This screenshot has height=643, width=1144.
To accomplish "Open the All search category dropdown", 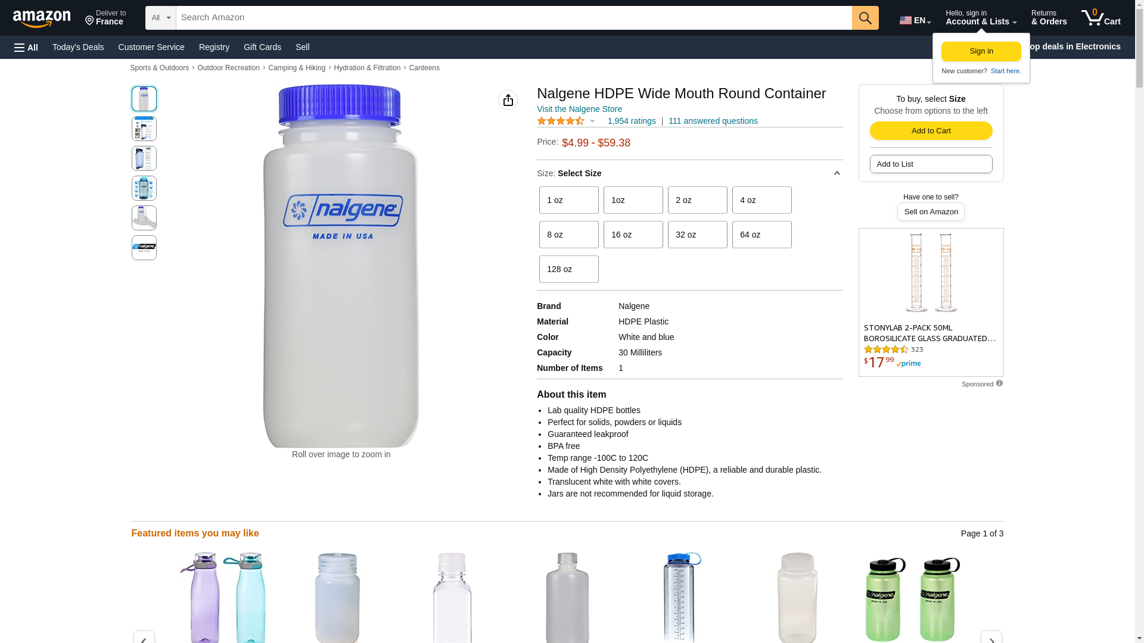I will pos(160,18).
